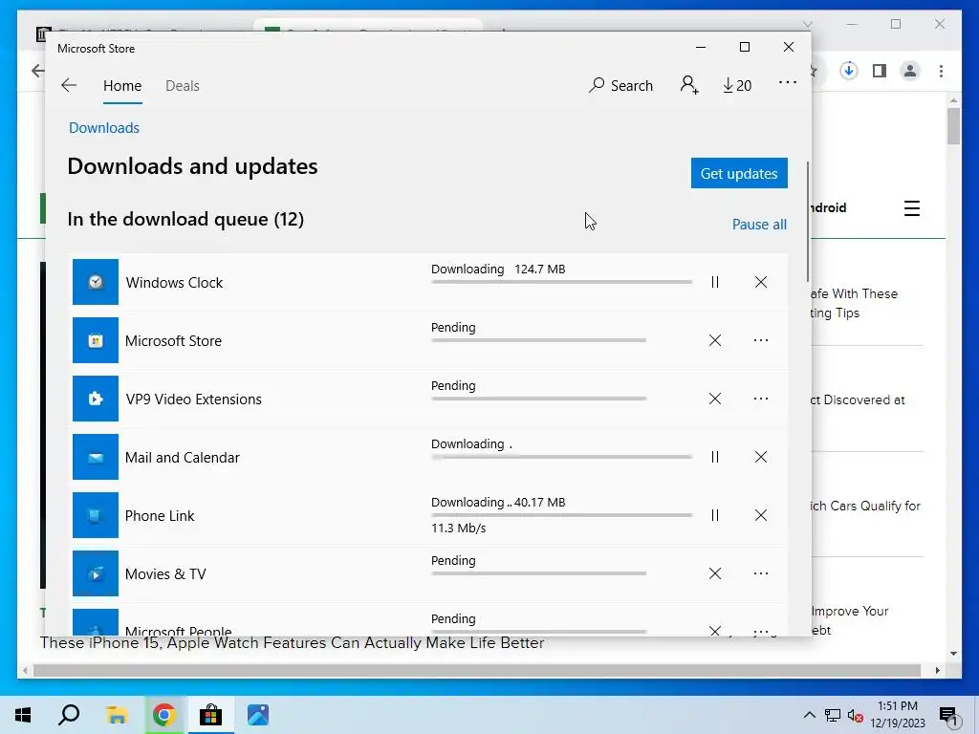Open Chrome three-dot menu
This screenshot has height=734, width=979.
(941, 71)
